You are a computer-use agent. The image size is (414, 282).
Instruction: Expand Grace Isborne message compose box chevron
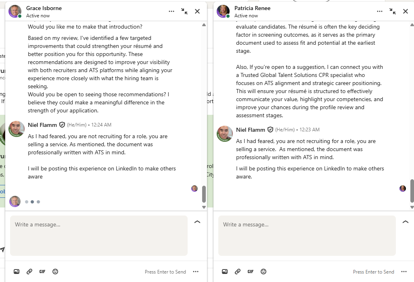click(197, 222)
